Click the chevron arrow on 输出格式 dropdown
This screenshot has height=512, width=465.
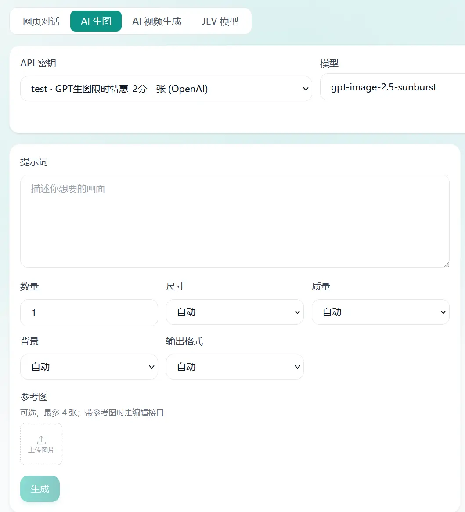click(297, 367)
